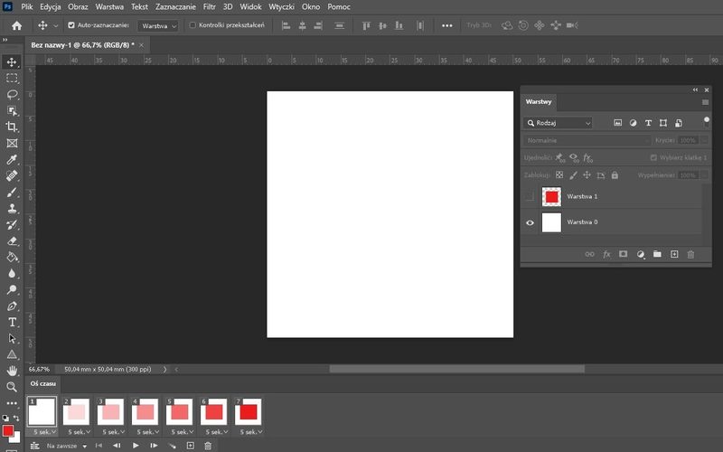Select the History Brush tool
This screenshot has width=723, height=452.
coord(12,224)
